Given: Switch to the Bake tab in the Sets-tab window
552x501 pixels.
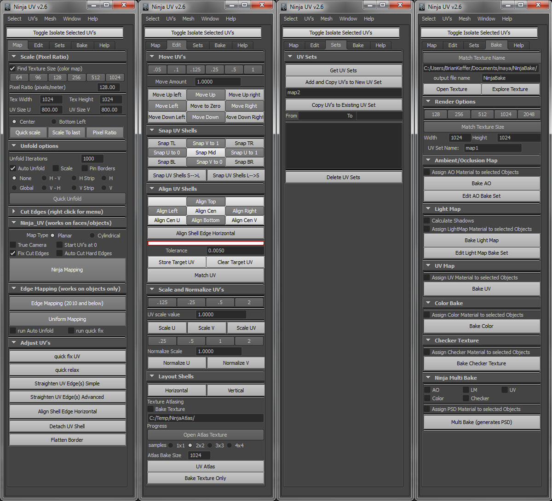Looking at the screenshot, I should (x=358, y=45).
